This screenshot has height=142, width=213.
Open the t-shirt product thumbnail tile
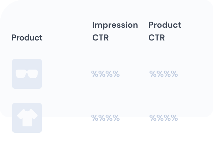point(27,118)
